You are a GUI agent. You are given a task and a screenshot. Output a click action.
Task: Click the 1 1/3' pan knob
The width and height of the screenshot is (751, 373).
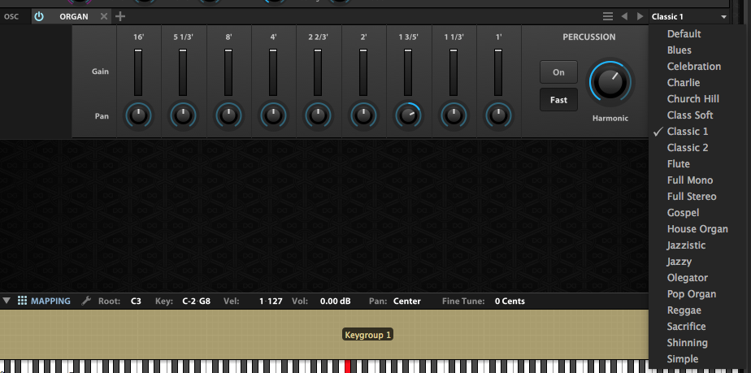453,116
